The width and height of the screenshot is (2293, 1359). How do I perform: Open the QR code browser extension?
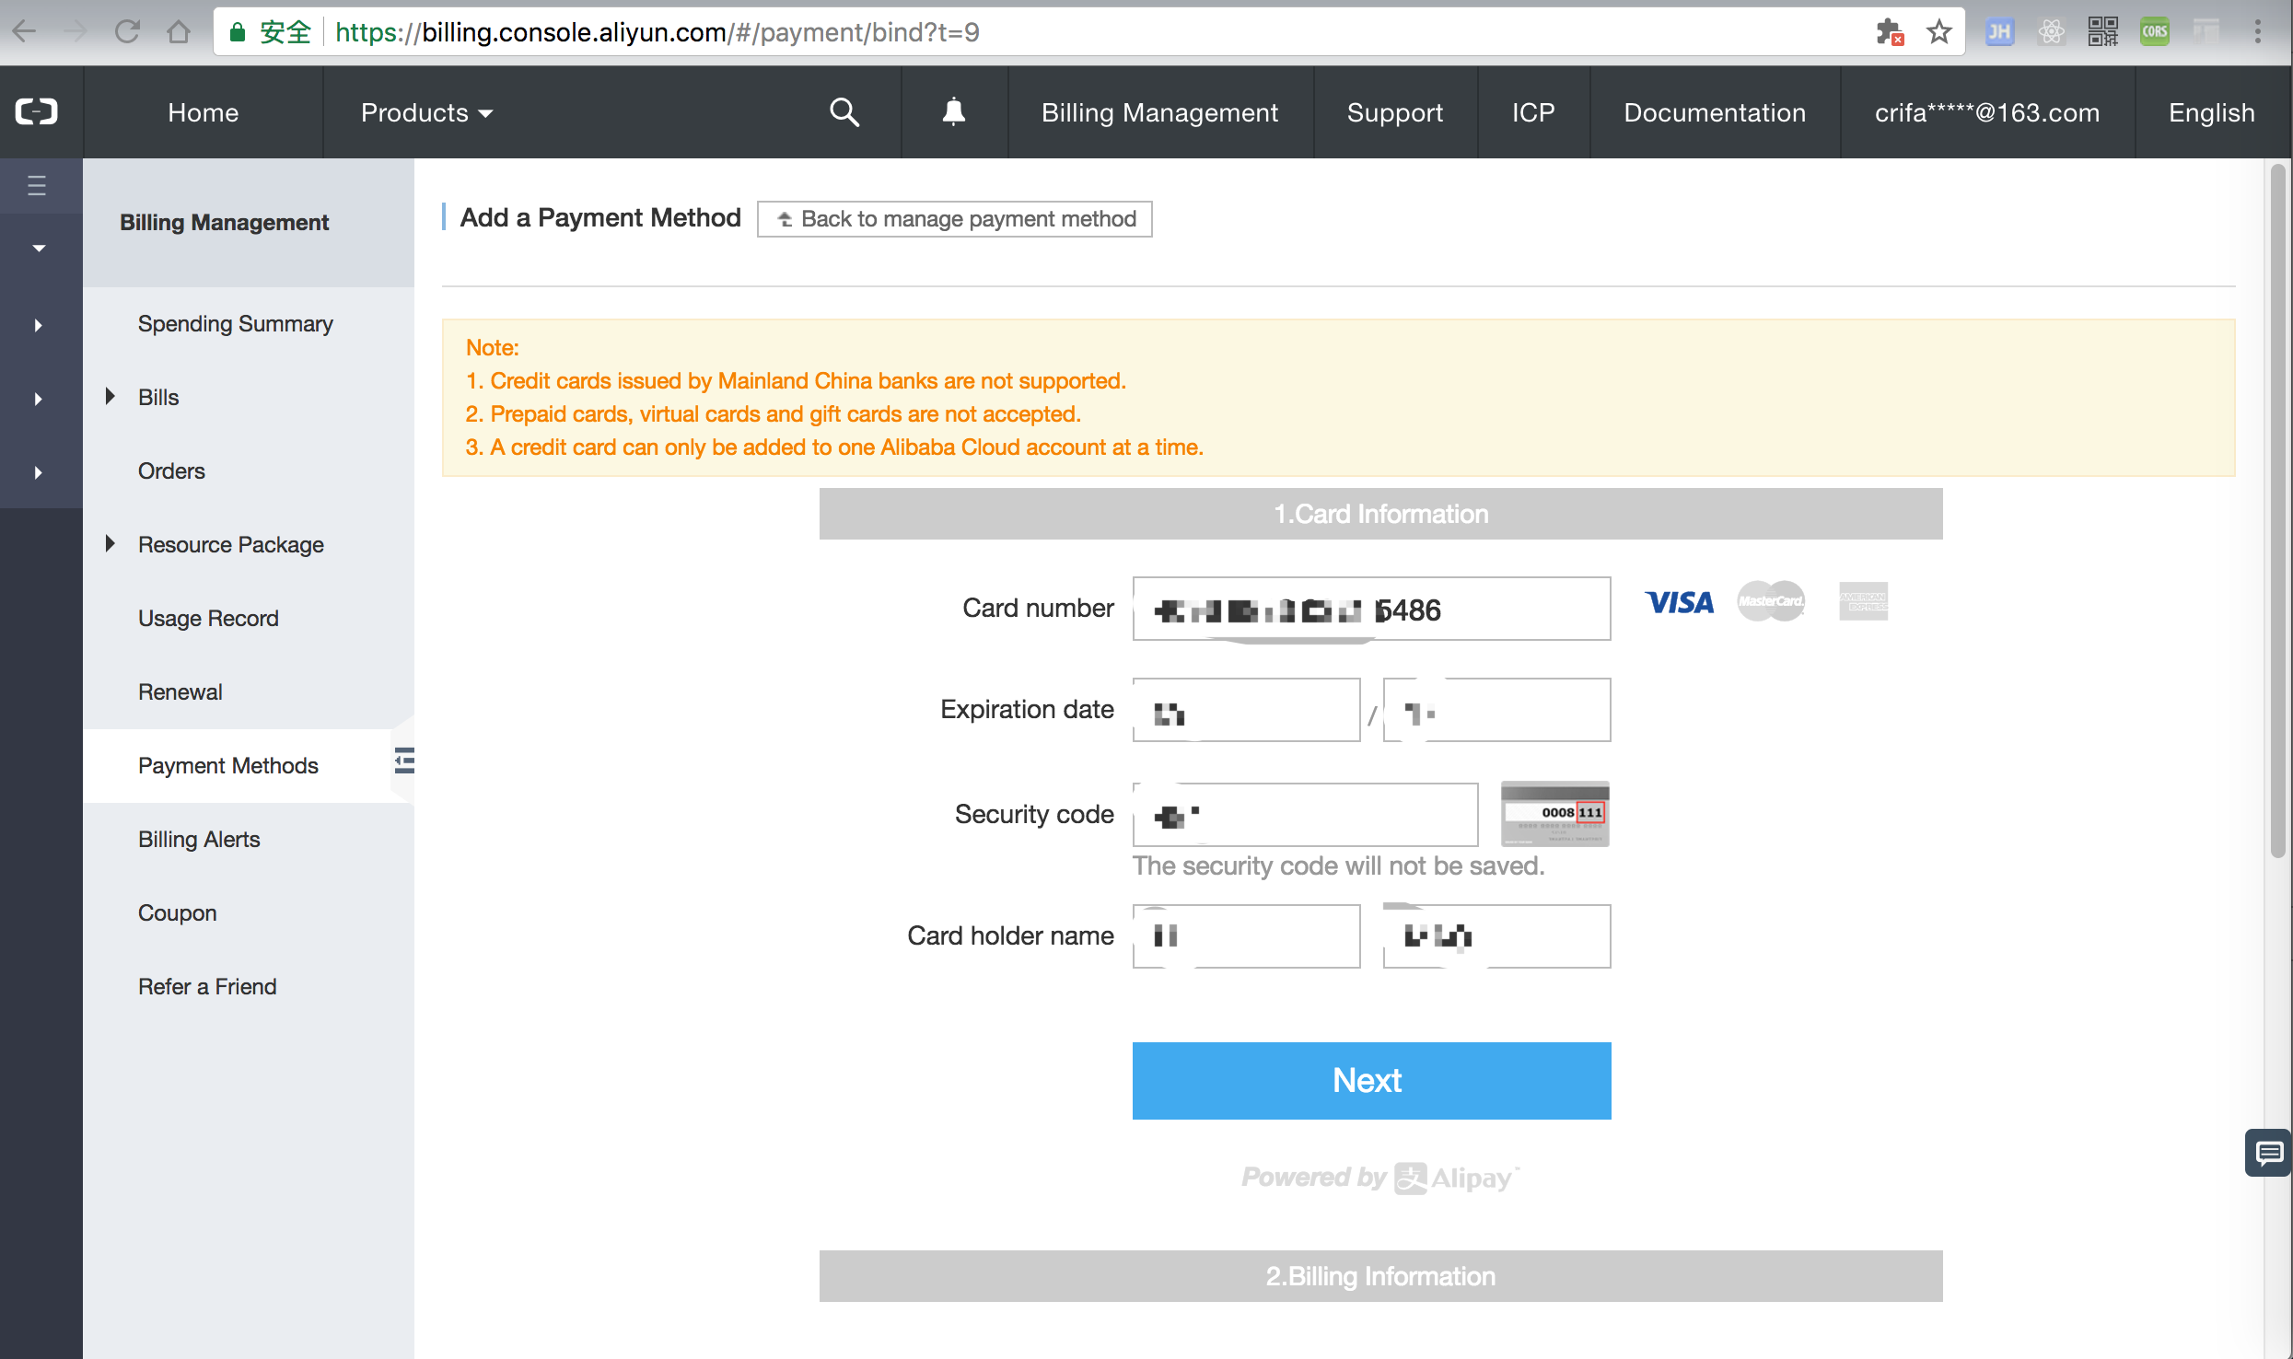(x=2102, y=32)
